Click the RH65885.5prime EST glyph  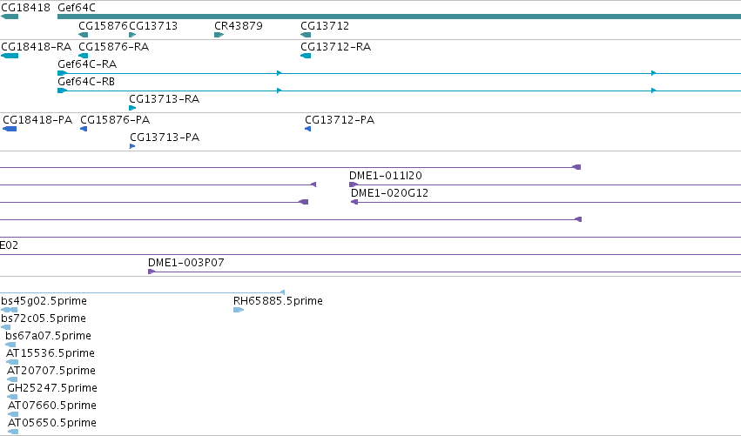tap(239, 310)
